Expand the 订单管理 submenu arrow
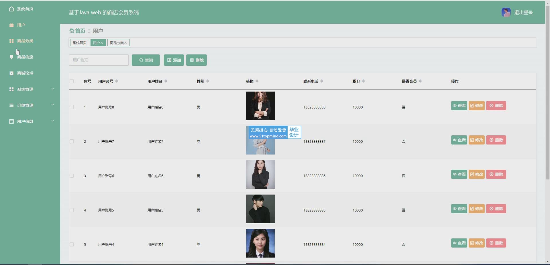This screenshot has width=550, height=265. 53,105
